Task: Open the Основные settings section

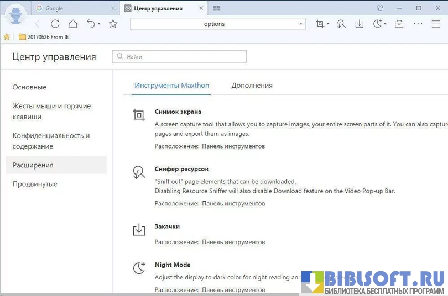Action: point(30,87)
